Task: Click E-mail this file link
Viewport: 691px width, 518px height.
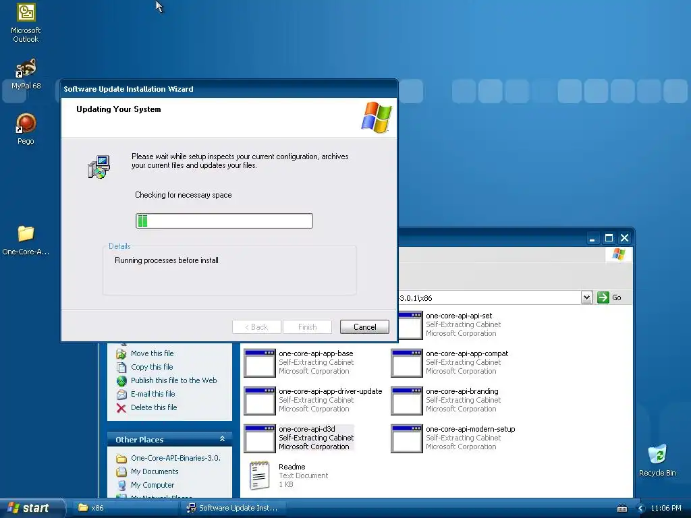Action: 153,394
